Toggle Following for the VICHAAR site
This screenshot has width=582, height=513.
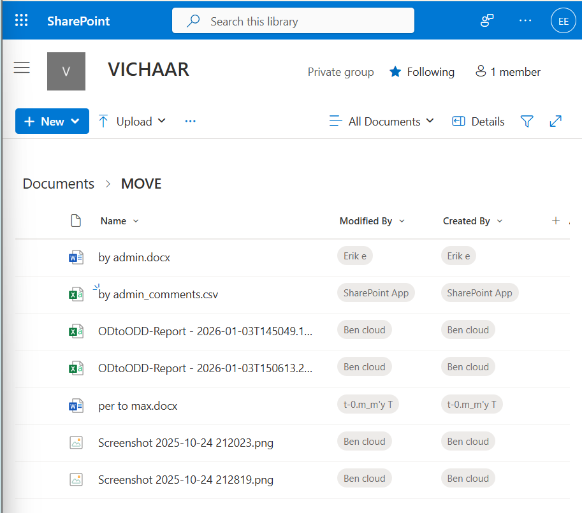[421, 71]
